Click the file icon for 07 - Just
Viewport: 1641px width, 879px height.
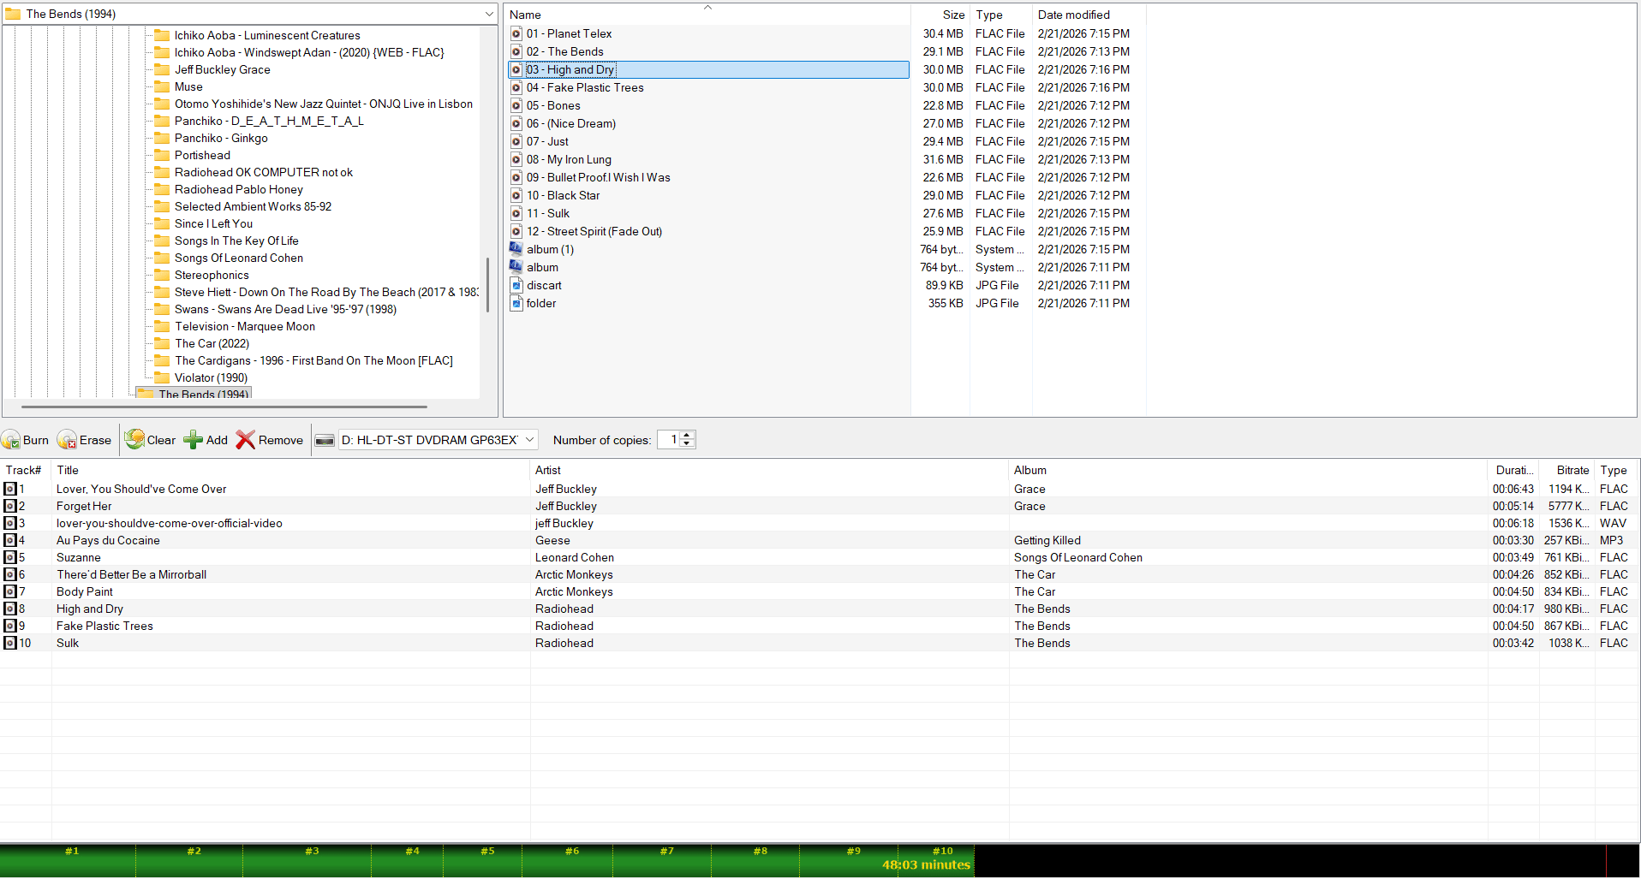(516, 141)
